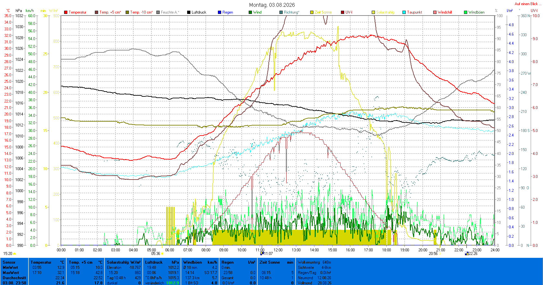Click the sunrise marker icon at 05:36
The image size is (543, 285).
[x=162, y=254]
